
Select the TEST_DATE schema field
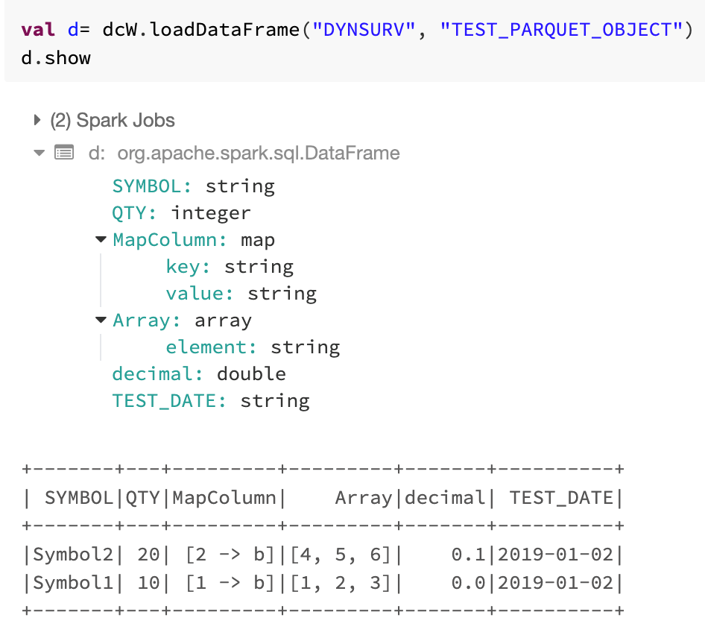coord(210,401)
